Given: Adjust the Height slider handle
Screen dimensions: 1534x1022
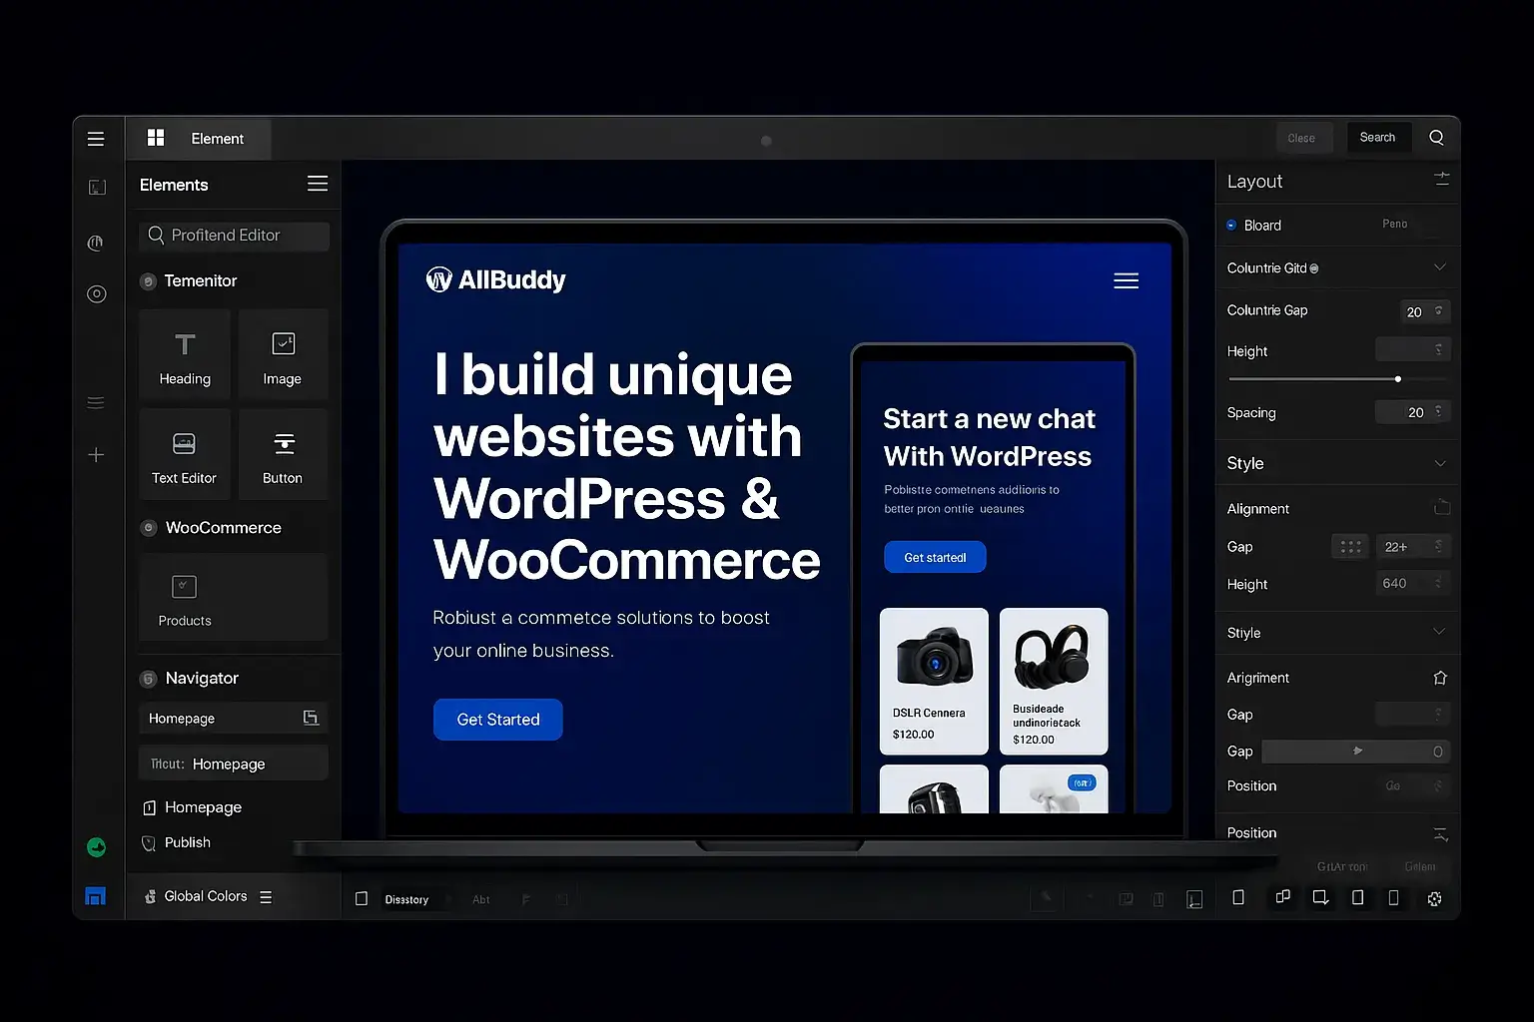Looking at the screenshot, I should (1397, 379).
